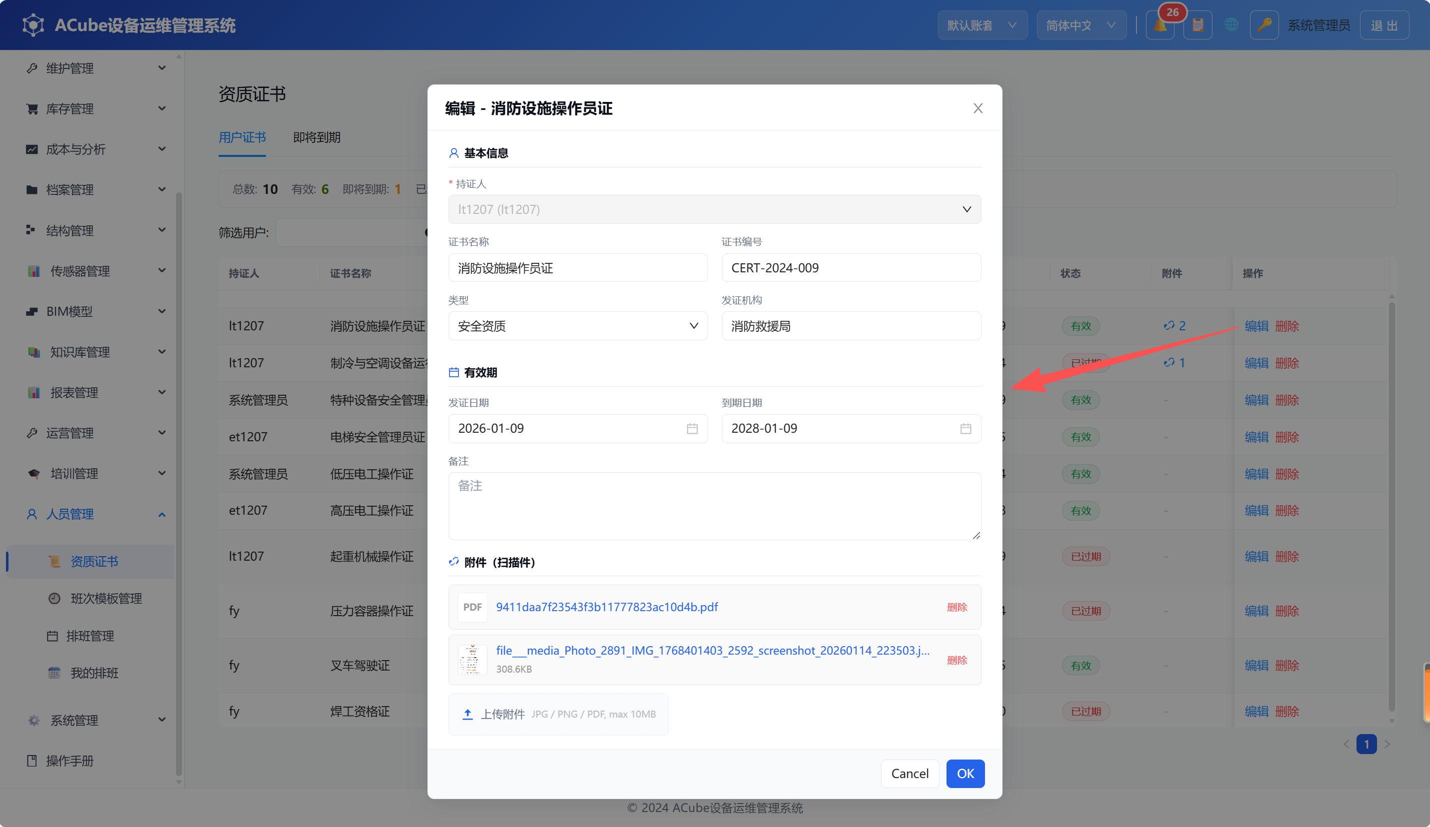This screenshot has height=827, width=1430.
Task: Open the screenshot attachment thumbnail
Action: [472, 659]
